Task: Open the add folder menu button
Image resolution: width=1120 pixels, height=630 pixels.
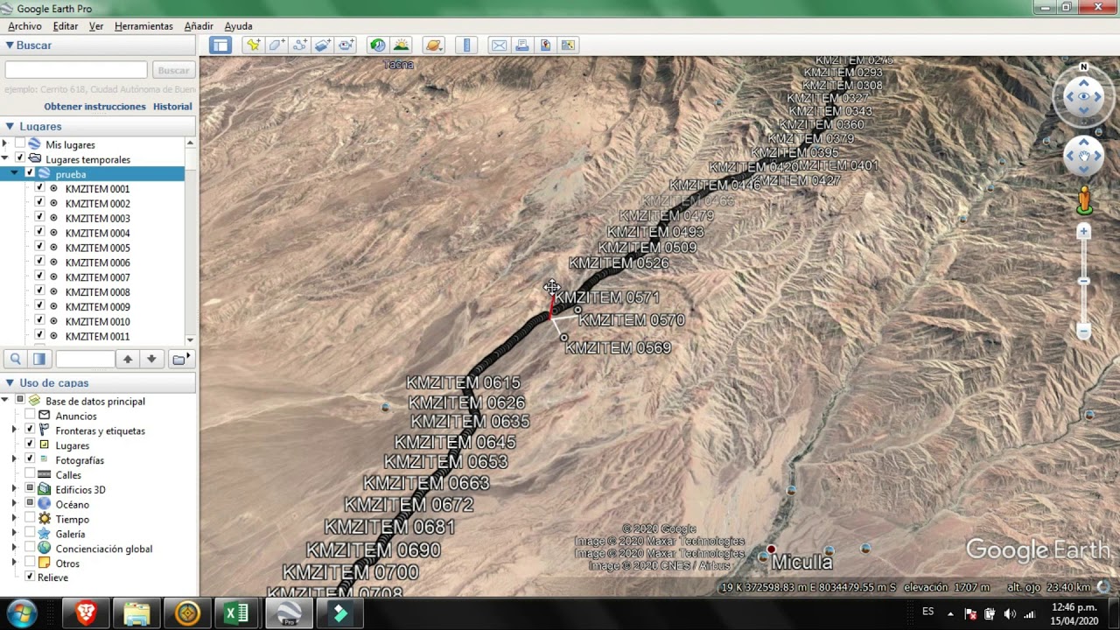Action: [181, 359]
